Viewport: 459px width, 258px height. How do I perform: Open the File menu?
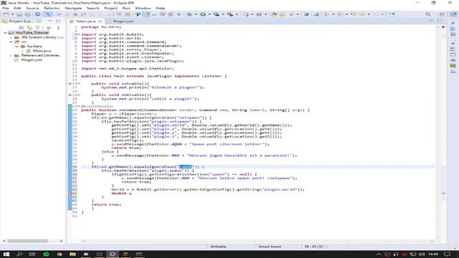coord(6,8)
